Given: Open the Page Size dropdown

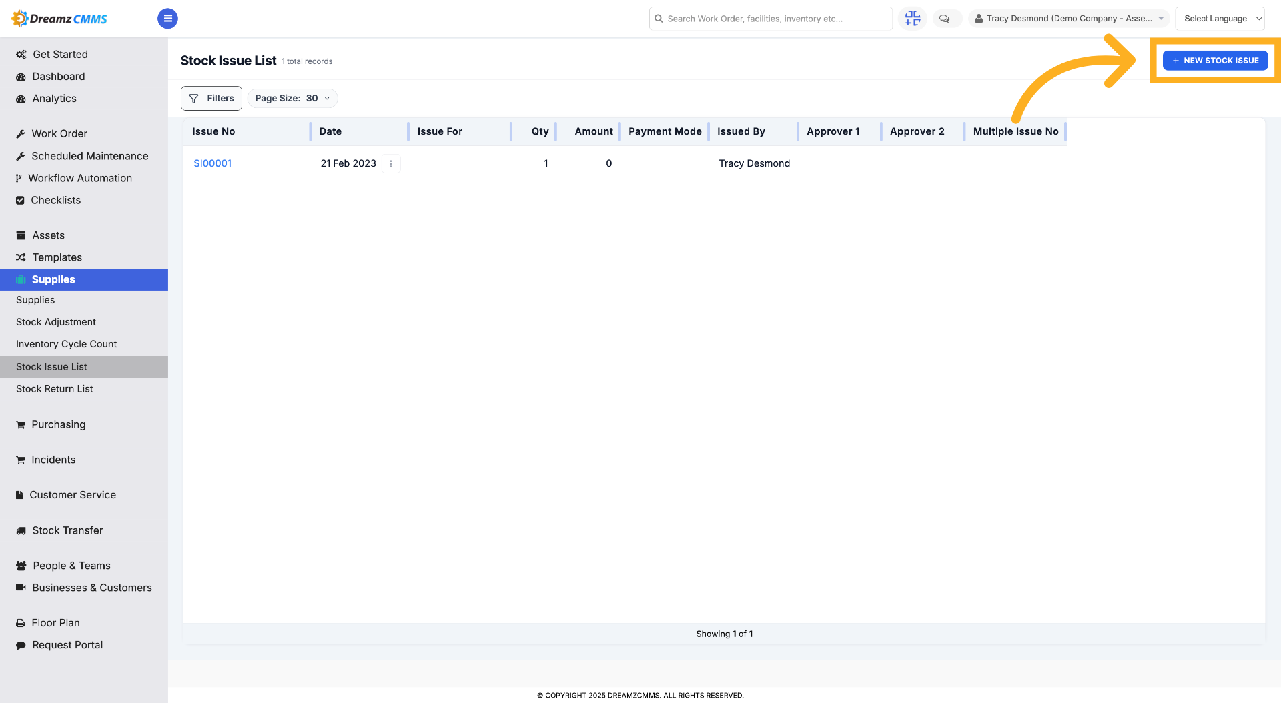Looking at the screenshot, I should pos(292,98).
